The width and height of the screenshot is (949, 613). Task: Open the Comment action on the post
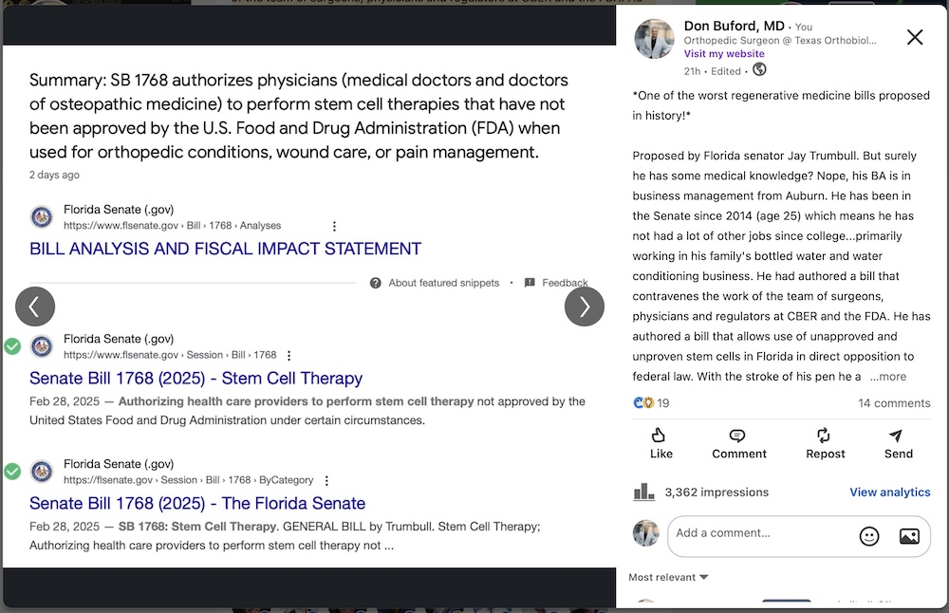coord(738,443)
